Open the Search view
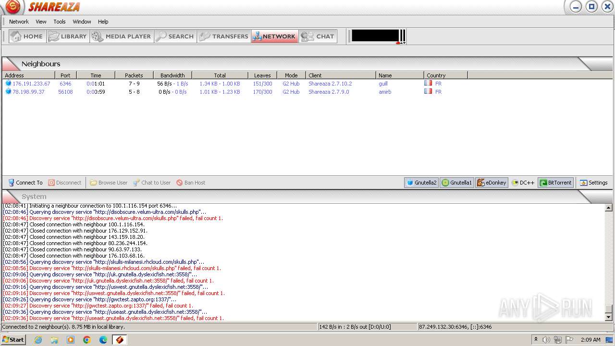The height and width of the screenshot is (346, 615). point(175,37)
